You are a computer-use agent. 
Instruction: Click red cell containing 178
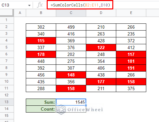tap(41, 54)
